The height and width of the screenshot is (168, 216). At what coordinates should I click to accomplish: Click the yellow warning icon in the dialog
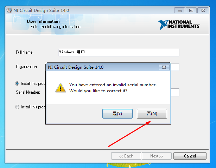point(61,88)
